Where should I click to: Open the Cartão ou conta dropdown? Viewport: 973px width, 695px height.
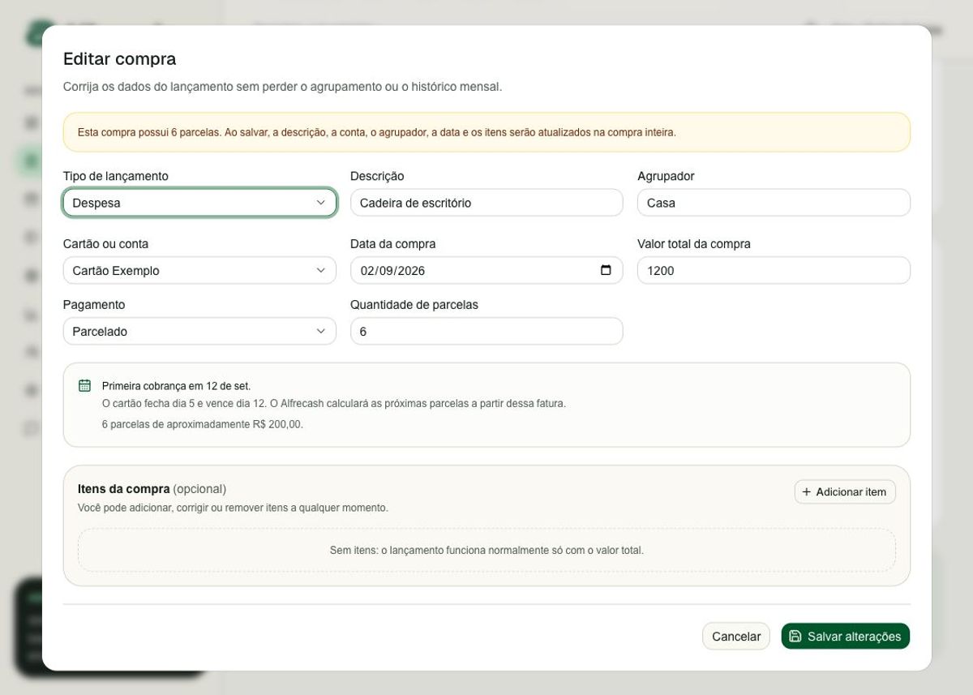(x=199, y=271)
